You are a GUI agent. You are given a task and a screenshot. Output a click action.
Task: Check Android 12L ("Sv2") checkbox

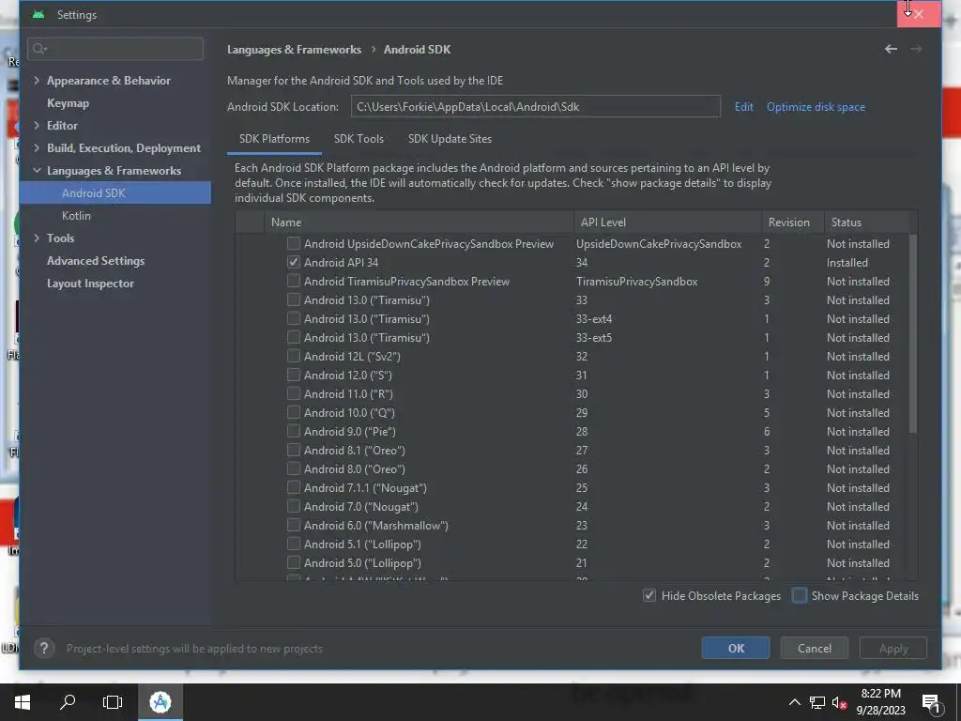point(294,356)
